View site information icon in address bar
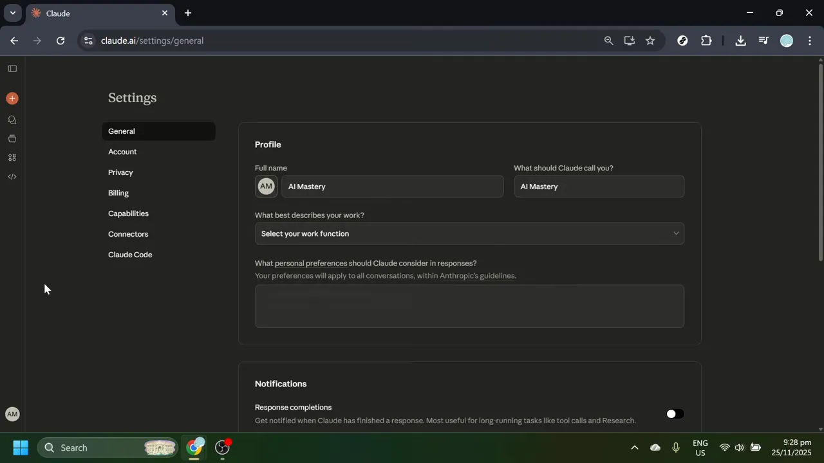This screenshot has height=463, width=824. [88, 41]
